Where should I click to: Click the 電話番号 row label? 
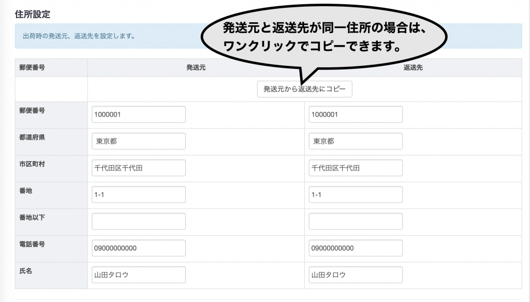pos(32,244)
